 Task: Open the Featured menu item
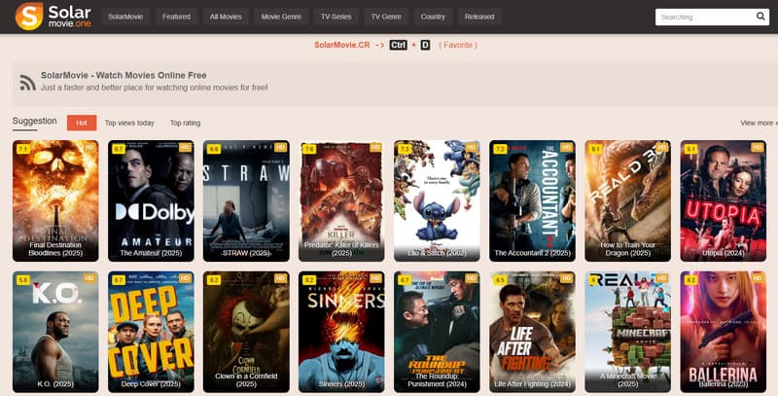coord(176,17)
